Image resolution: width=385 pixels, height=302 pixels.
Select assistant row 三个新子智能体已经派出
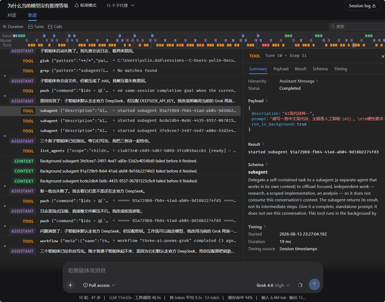120,141
